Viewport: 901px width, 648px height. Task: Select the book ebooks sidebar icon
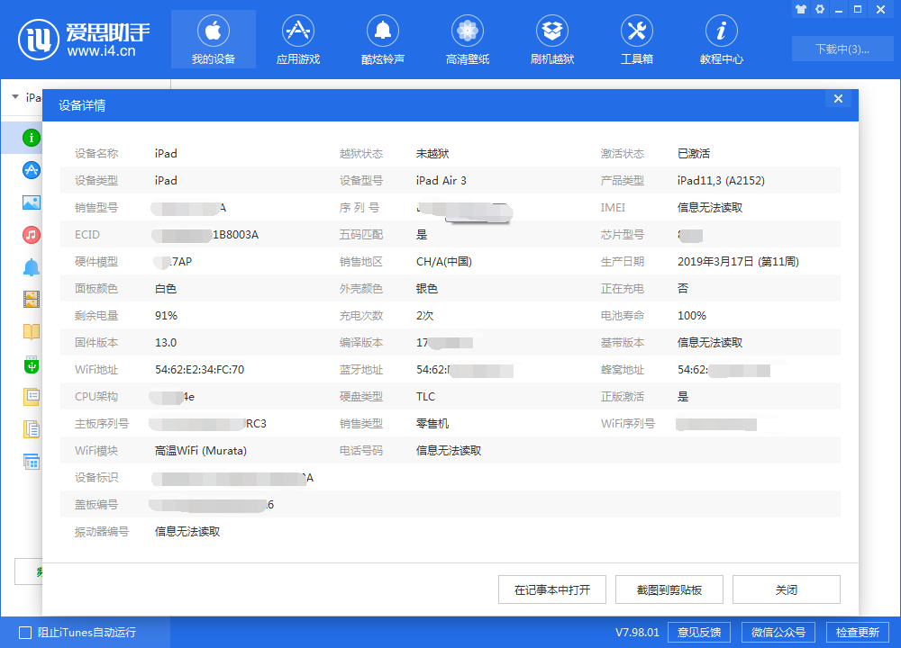click(31, 332)
